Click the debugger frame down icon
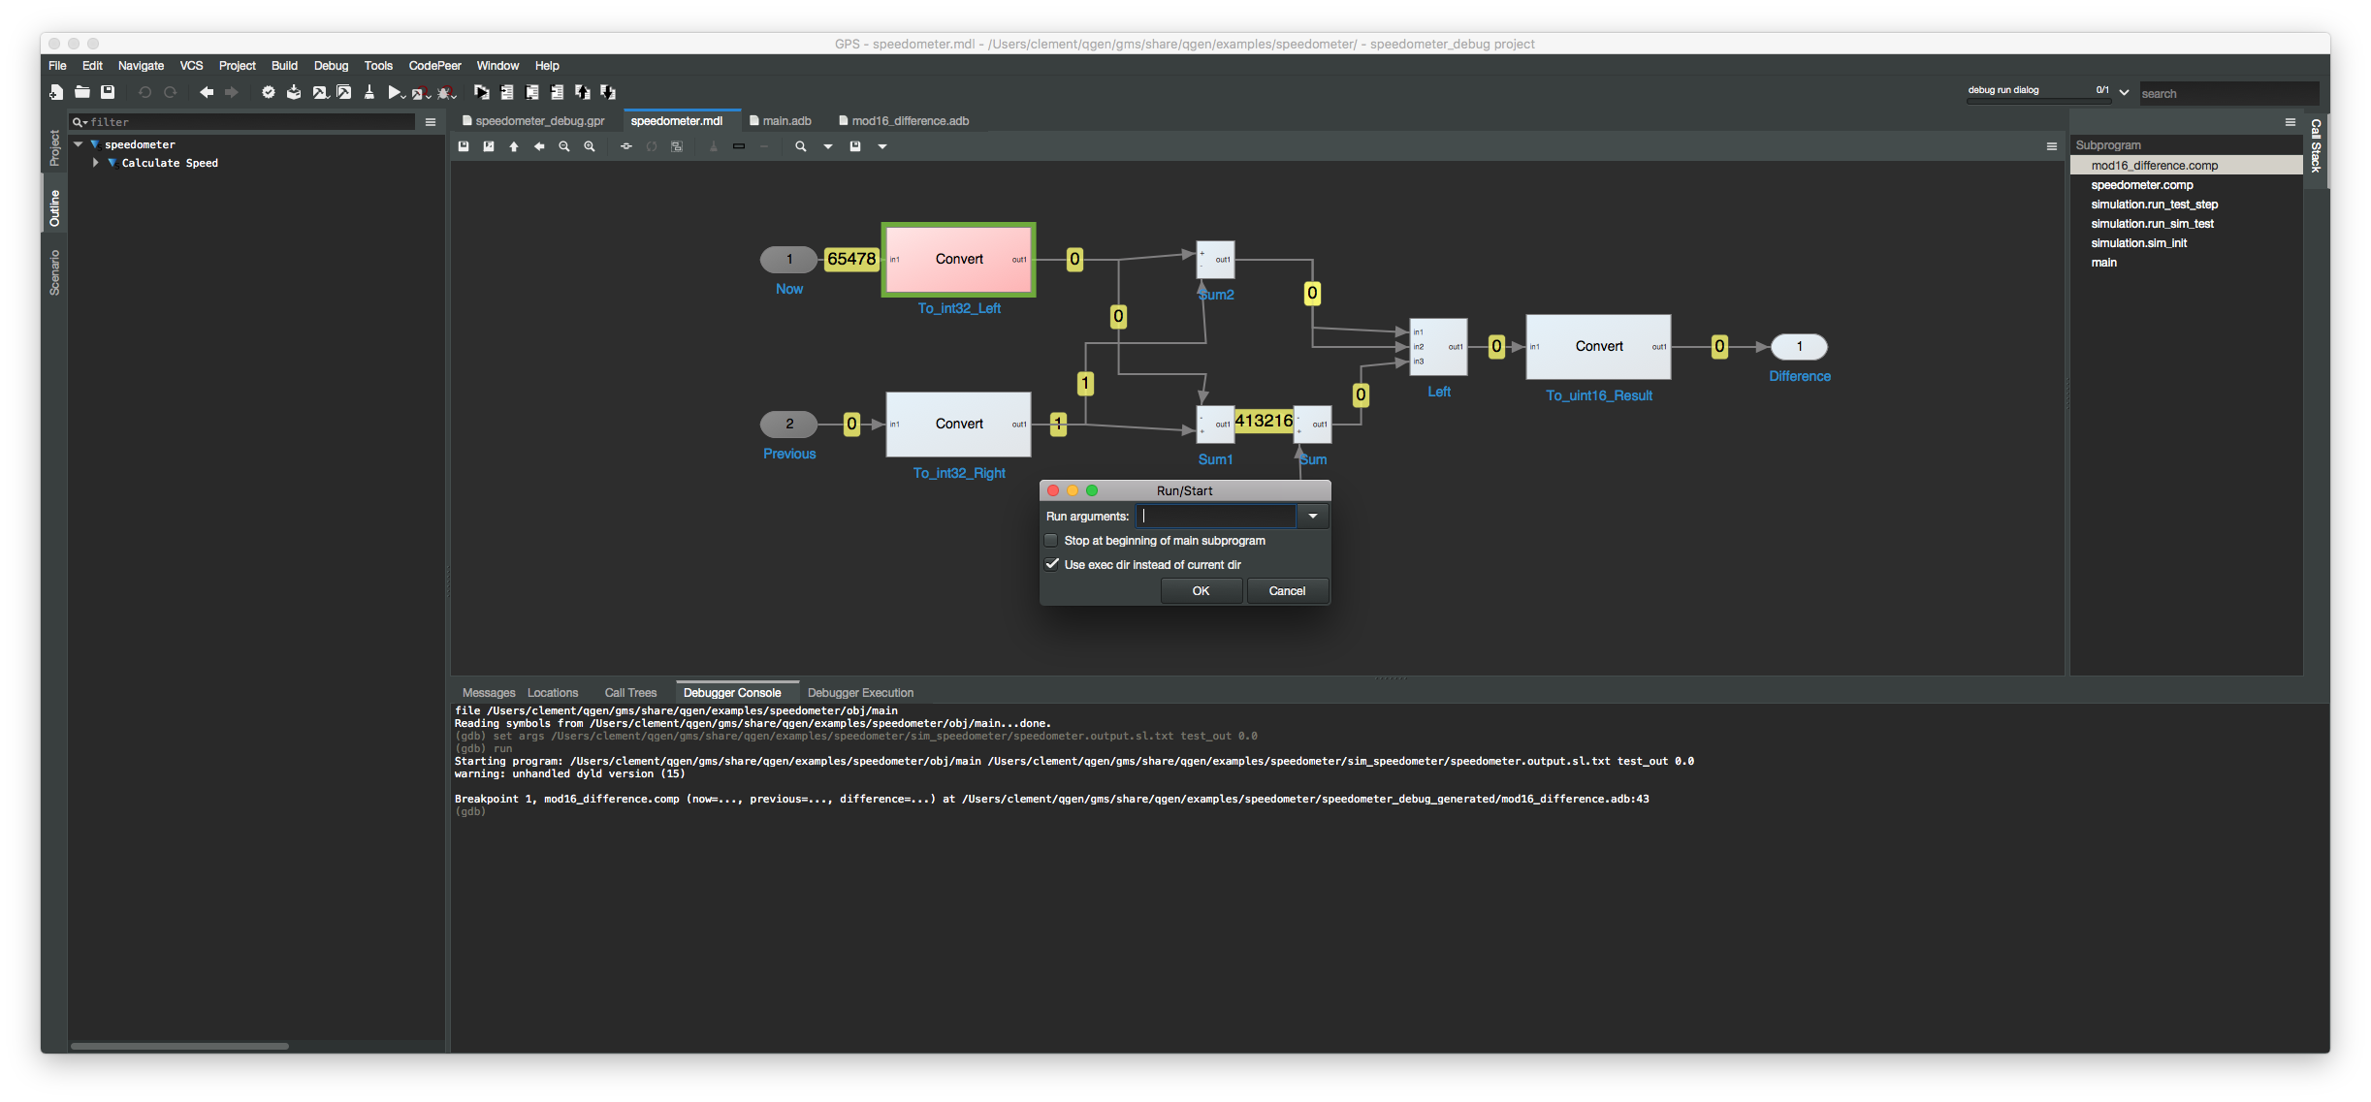The height and width of the screenshot is (1102, 2371). point(608,92)
